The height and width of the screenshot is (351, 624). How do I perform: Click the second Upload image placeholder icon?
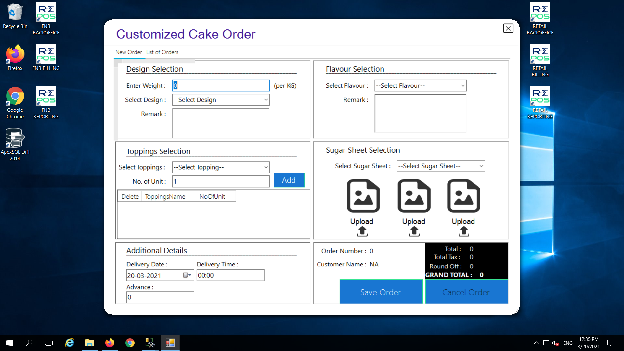pos(414,196)
